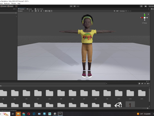154x116 pixels.
Task: Open Hierarchy panel more options menu
Action: click(x=16, y=9)
